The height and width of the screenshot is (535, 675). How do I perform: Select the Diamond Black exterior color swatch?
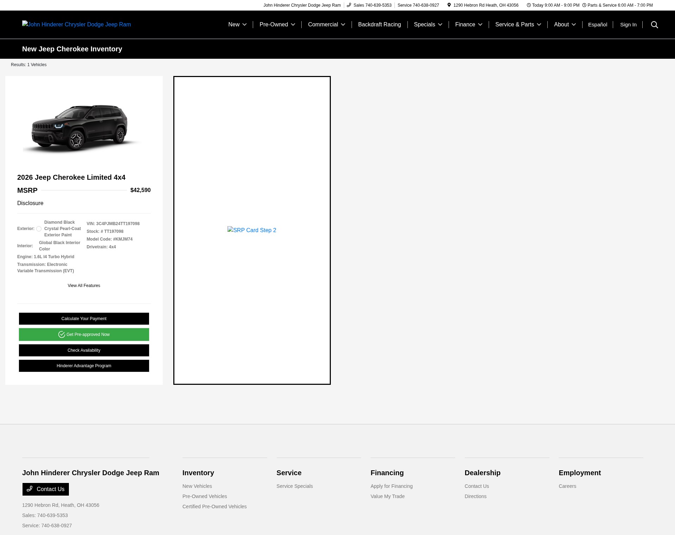(x=39, y=229)
